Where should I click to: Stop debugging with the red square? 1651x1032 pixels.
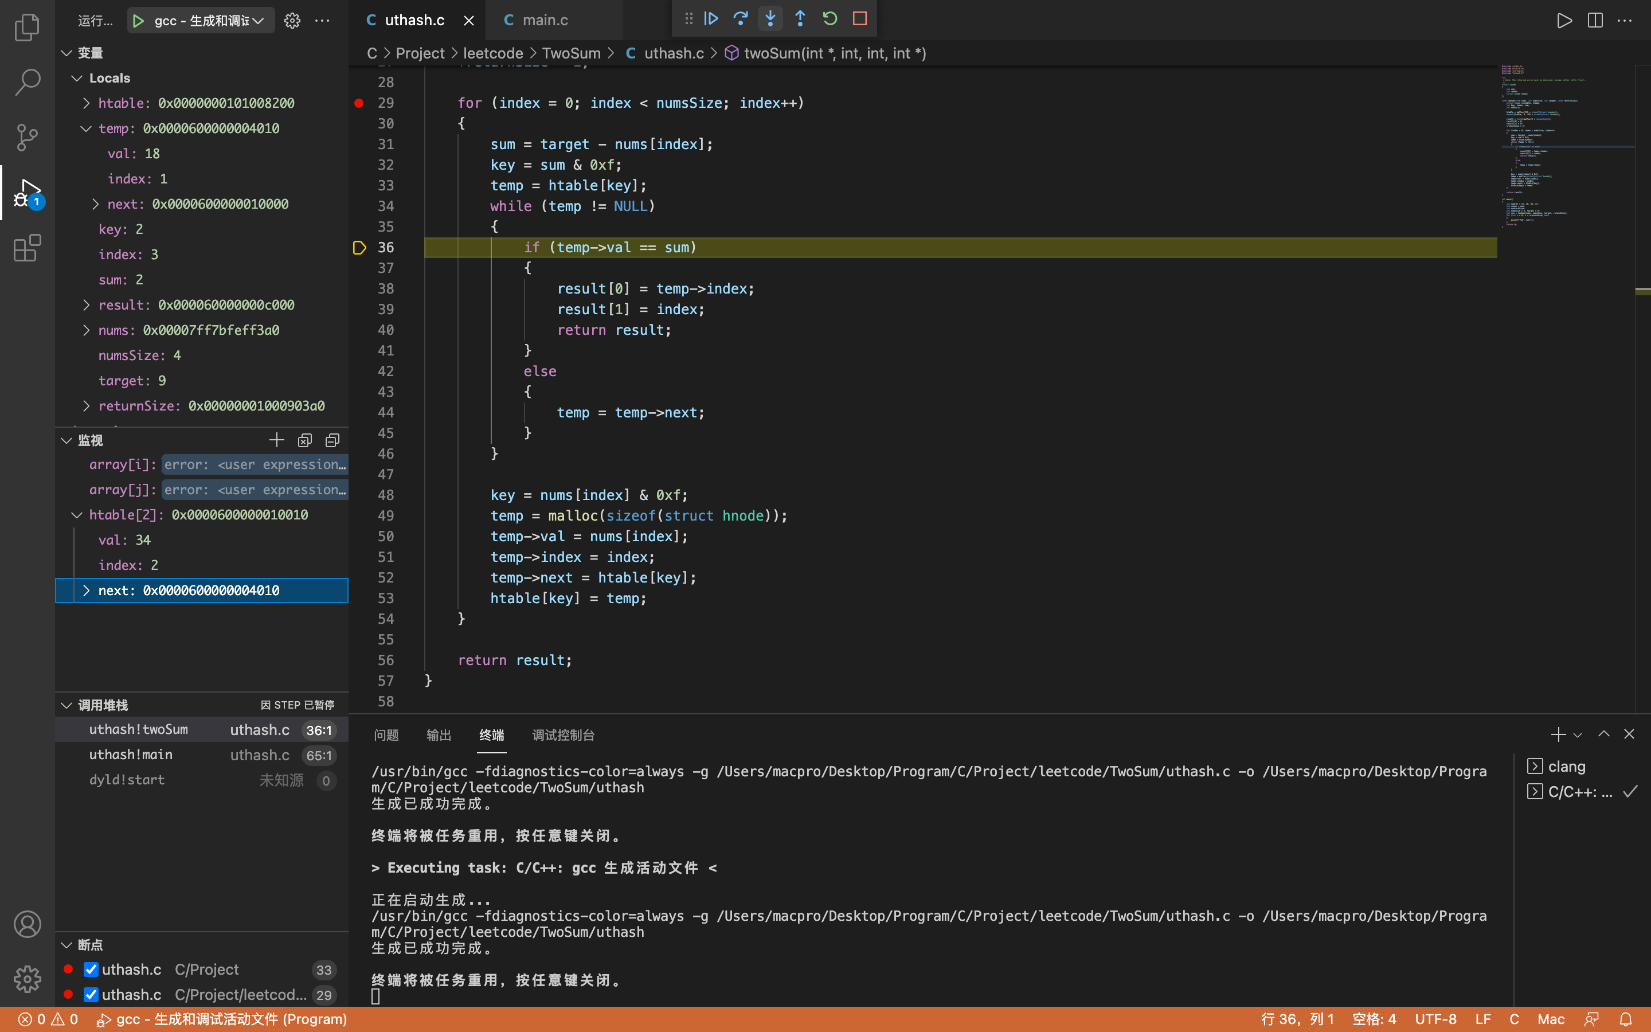coord(860,19)
